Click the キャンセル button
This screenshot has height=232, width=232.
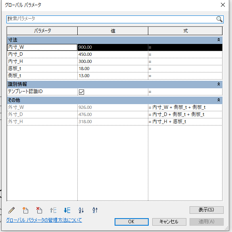pyautogui.click(x=169, y=222)
